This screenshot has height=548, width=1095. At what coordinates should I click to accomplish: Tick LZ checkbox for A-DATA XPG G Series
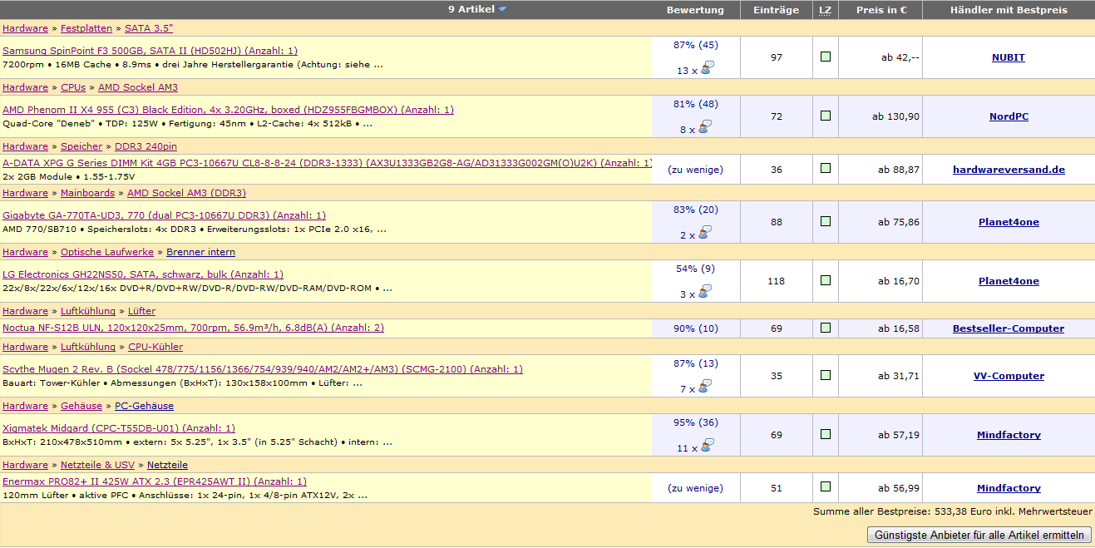tap(826, 168)
